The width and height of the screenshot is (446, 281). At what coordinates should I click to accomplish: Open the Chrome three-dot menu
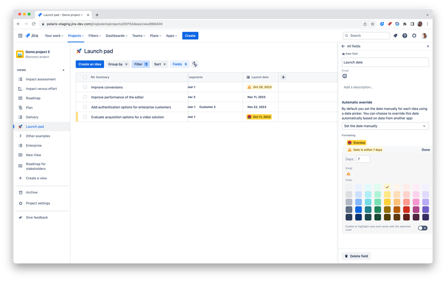[x=427, y=24]
